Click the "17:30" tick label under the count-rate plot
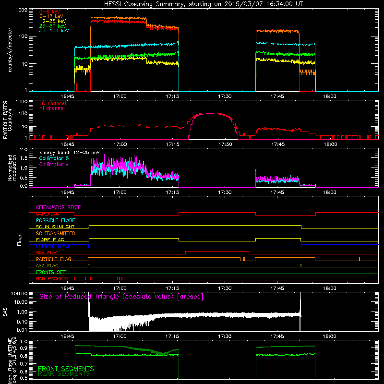 225,96
